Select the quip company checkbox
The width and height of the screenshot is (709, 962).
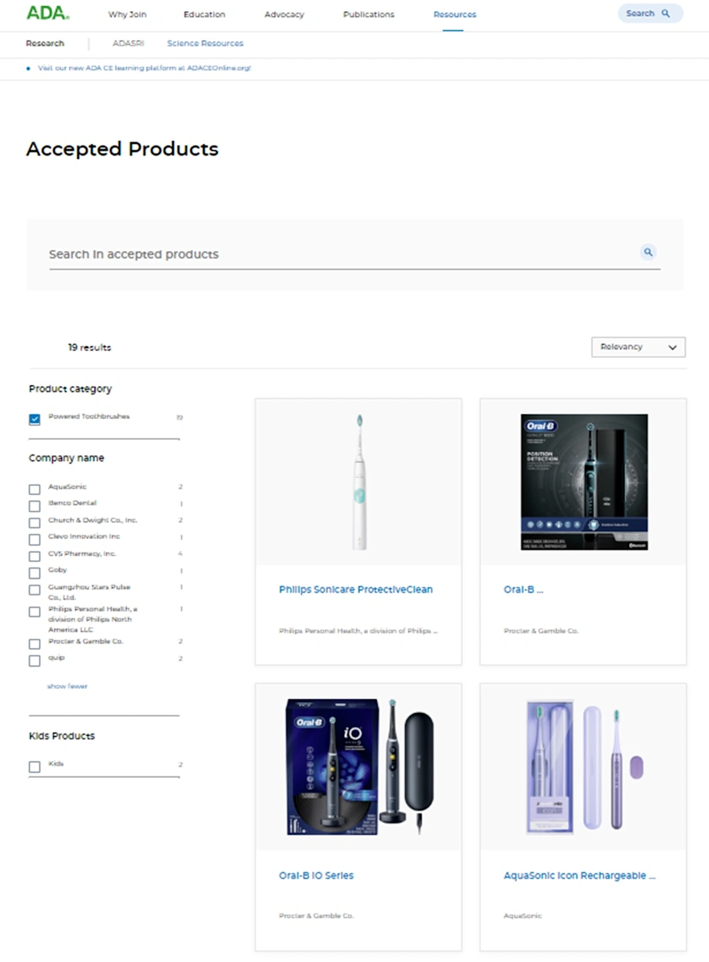35,661
